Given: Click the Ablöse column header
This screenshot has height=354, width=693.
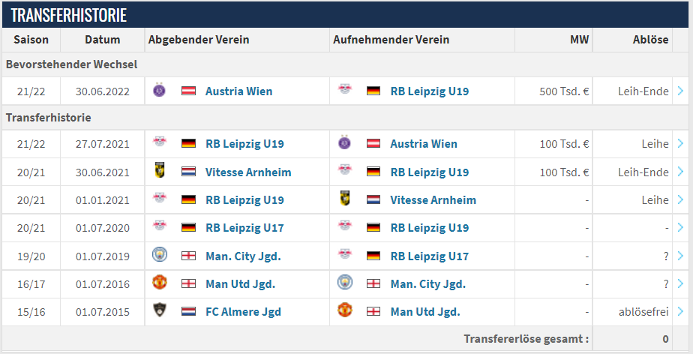Looking at the screenshot, I should (x=650, y=40).
